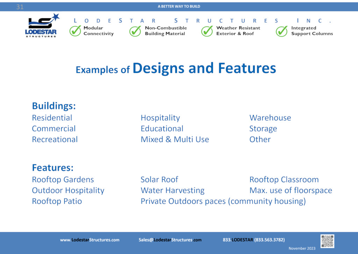Screen dimensions: 358x254
Task: Click the 'Designs and Features' heading
Action: [204, 68]
